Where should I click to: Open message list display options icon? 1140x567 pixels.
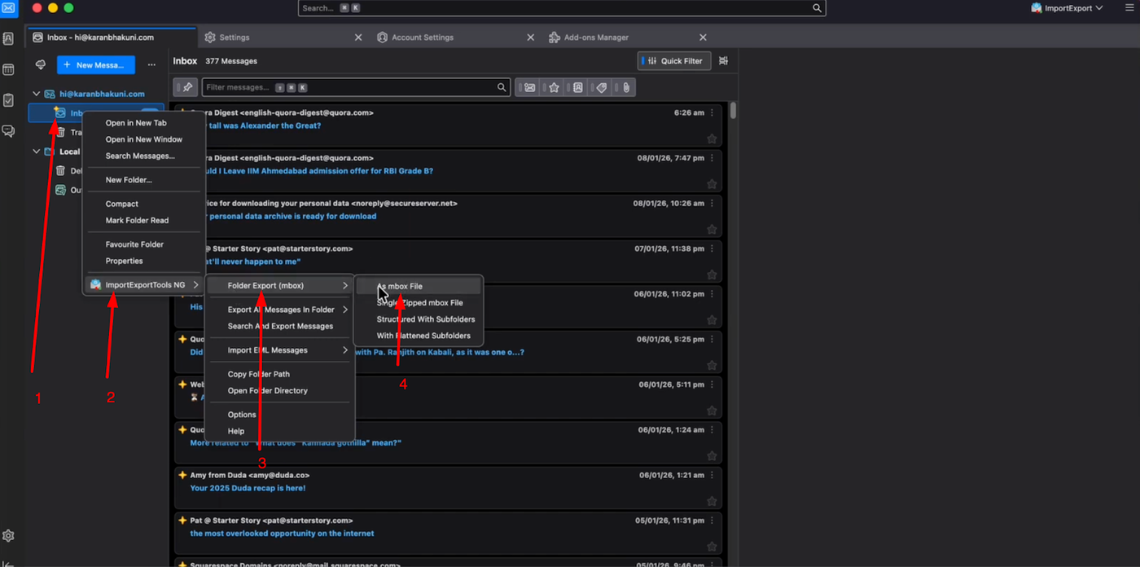pos(723,61)
